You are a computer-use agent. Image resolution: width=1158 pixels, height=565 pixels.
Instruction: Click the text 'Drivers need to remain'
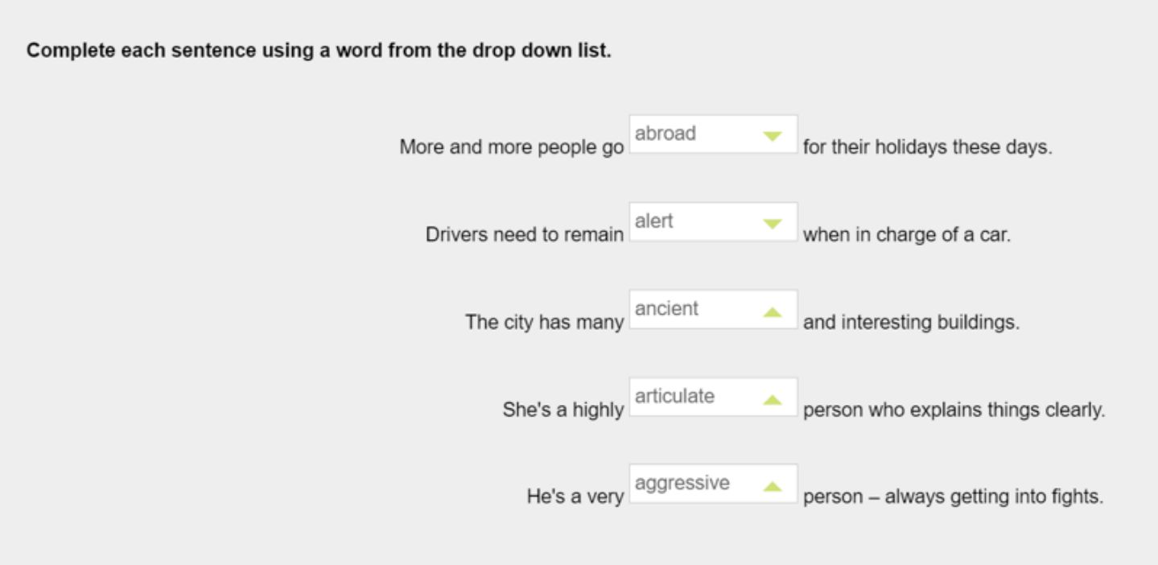(x=525, y=237)
